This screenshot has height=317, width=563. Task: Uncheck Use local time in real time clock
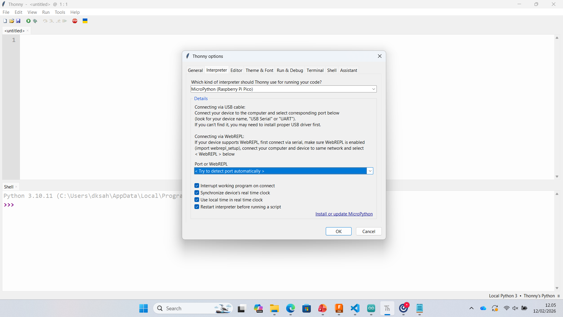[x=197, y=200]
